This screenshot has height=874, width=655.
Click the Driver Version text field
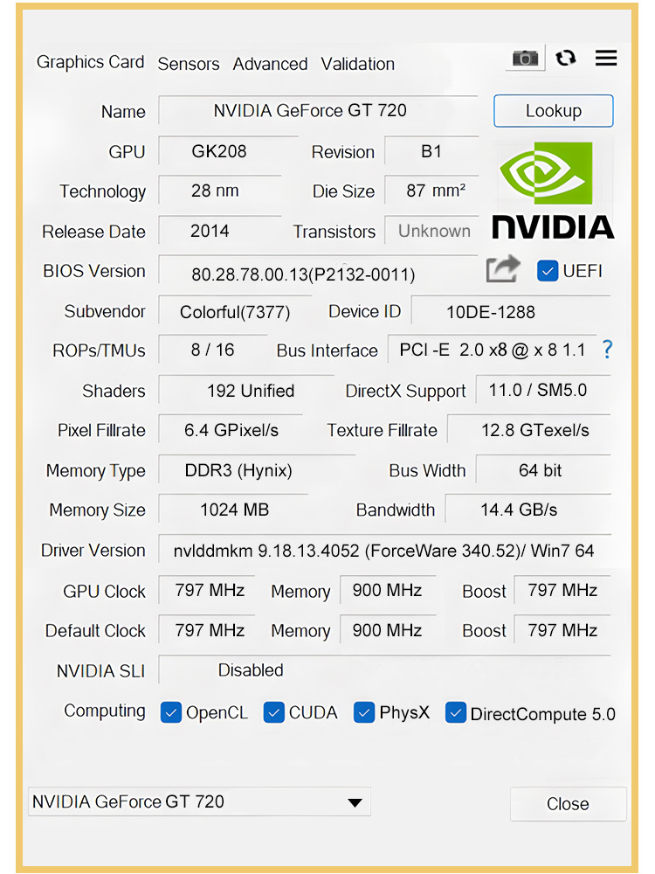click(x=384, y=551)
